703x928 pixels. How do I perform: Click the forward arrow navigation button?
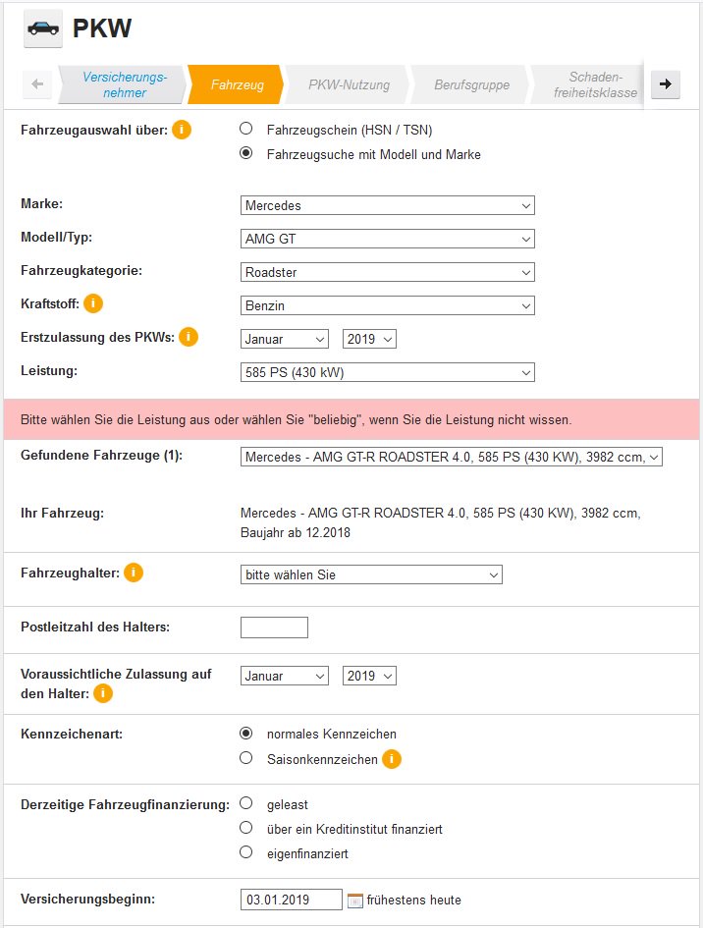coord(666,84)
